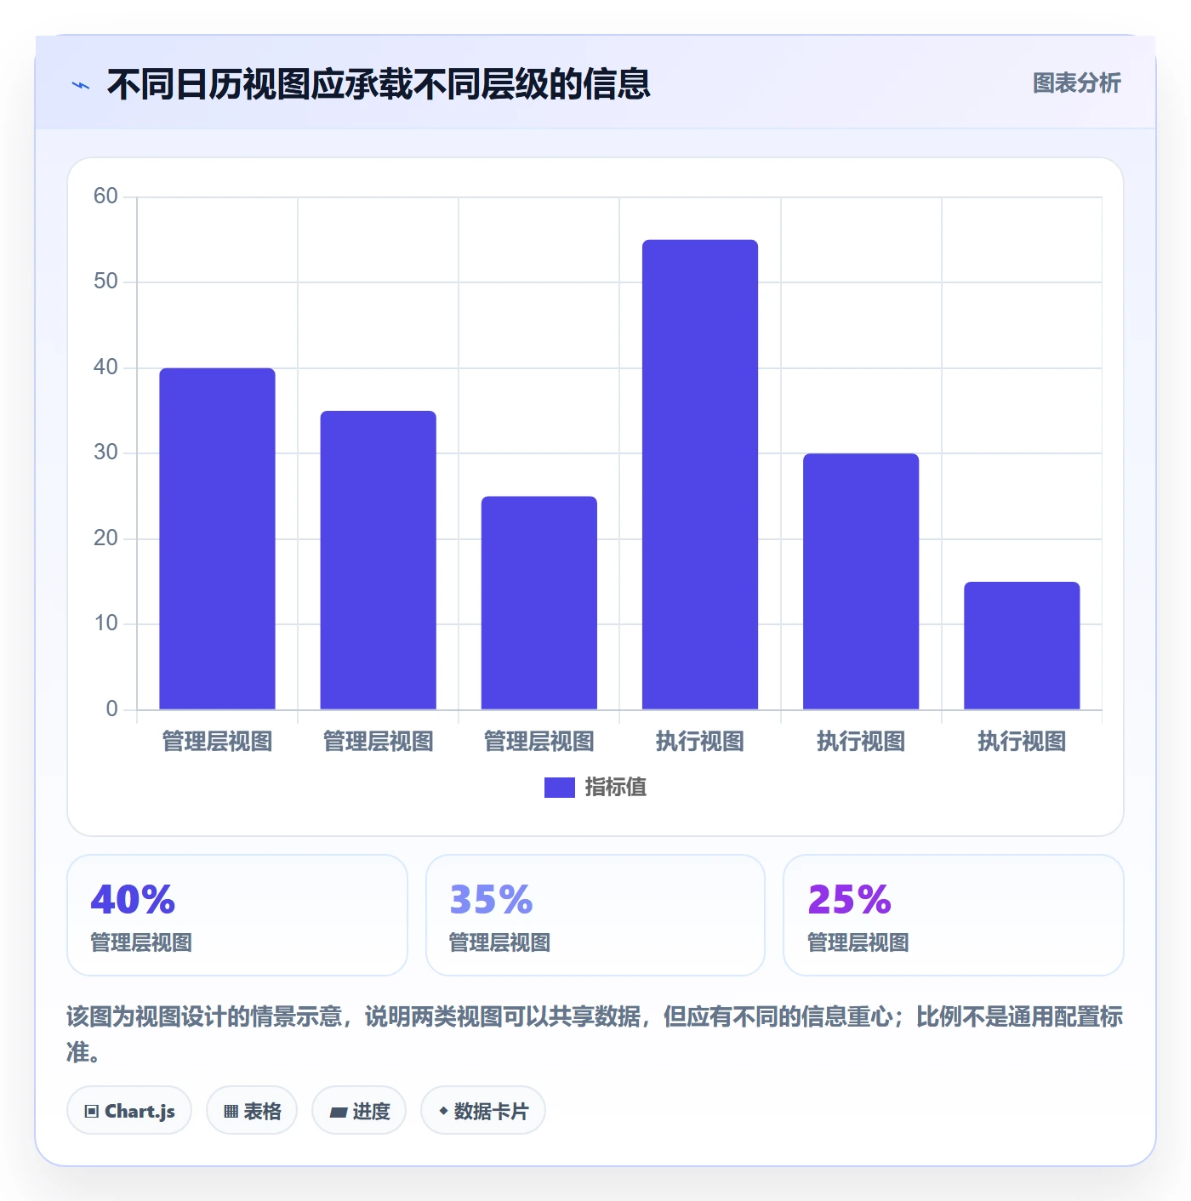The width and height of the screenshot is (1191, 1201).
Task: Select the 35% stat card
Action: point(595,915)
